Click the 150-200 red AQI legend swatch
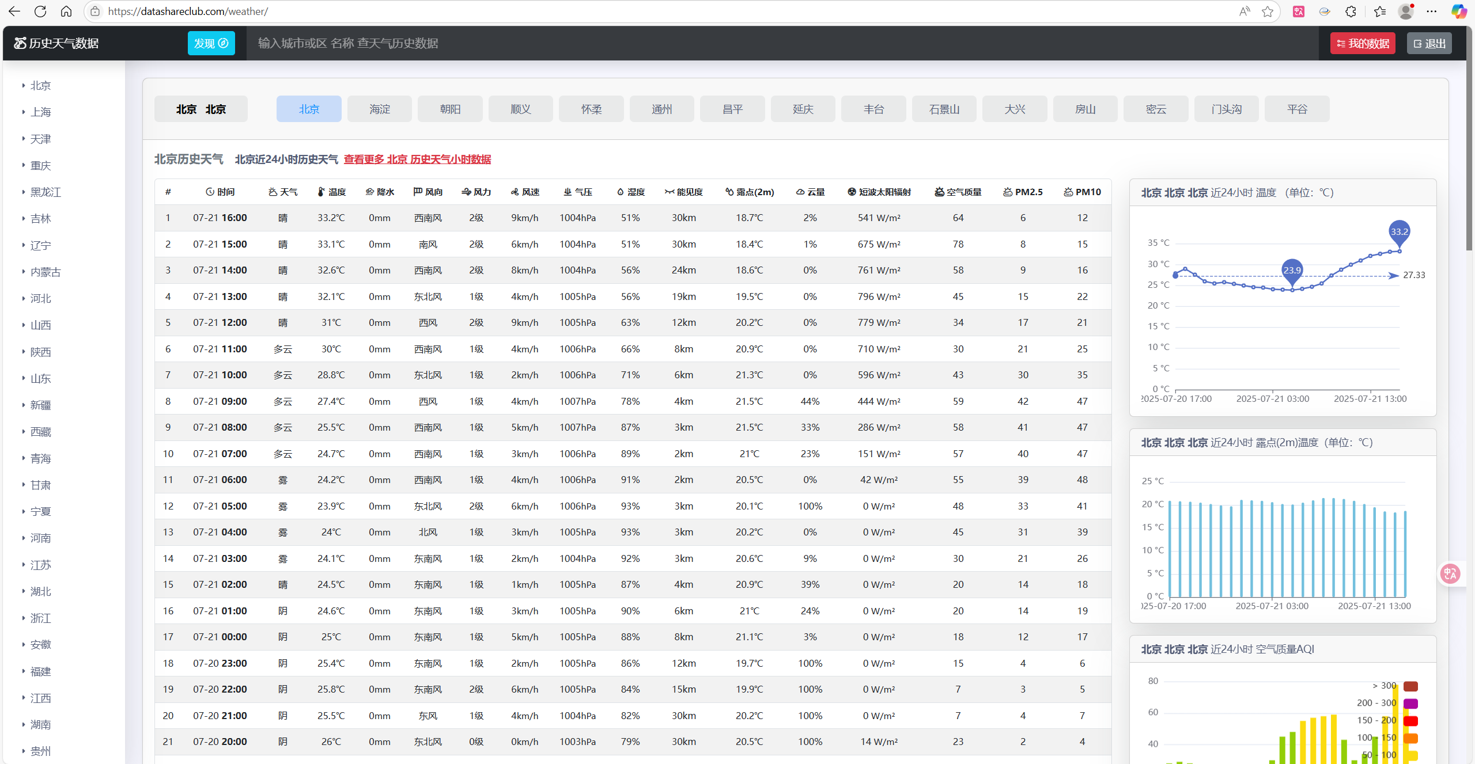 pyautogui.click(x=1410, y=721)
